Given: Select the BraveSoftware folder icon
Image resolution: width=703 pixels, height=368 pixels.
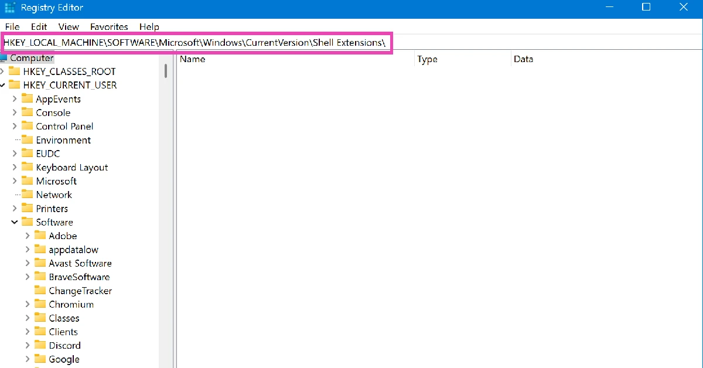Looking at the screenshot, I should click(x=40, y=277).
